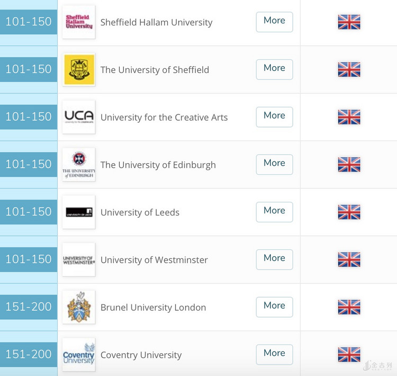
Task: Open the University of Leeds name link
Action: [140, 212]
